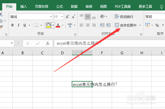The height and width of the screenshot is (109, 165).
Task: Open underline style dropdown arrow
Action: [29, 25]
